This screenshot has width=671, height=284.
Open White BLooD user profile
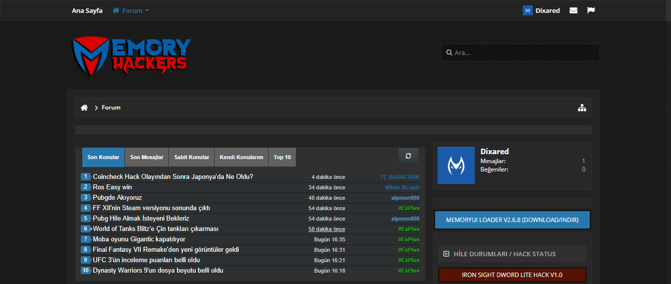402,187
